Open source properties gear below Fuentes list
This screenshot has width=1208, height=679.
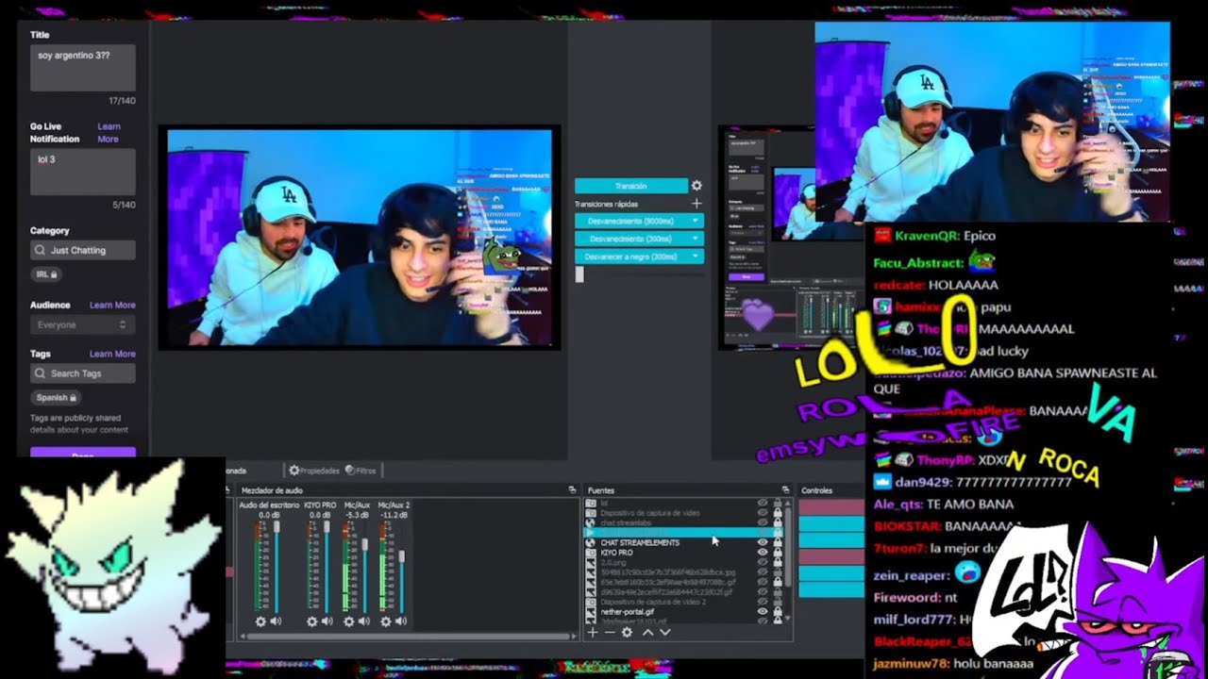point(627,632)
